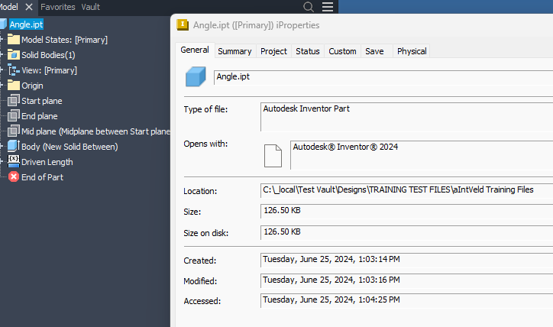Open the Custom tab in iProperties

click(342, 51)
